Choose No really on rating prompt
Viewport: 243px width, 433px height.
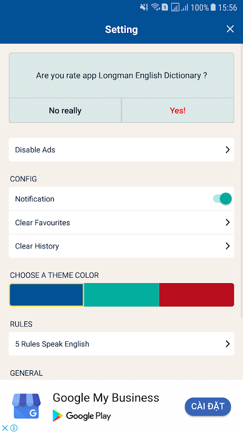65,110
